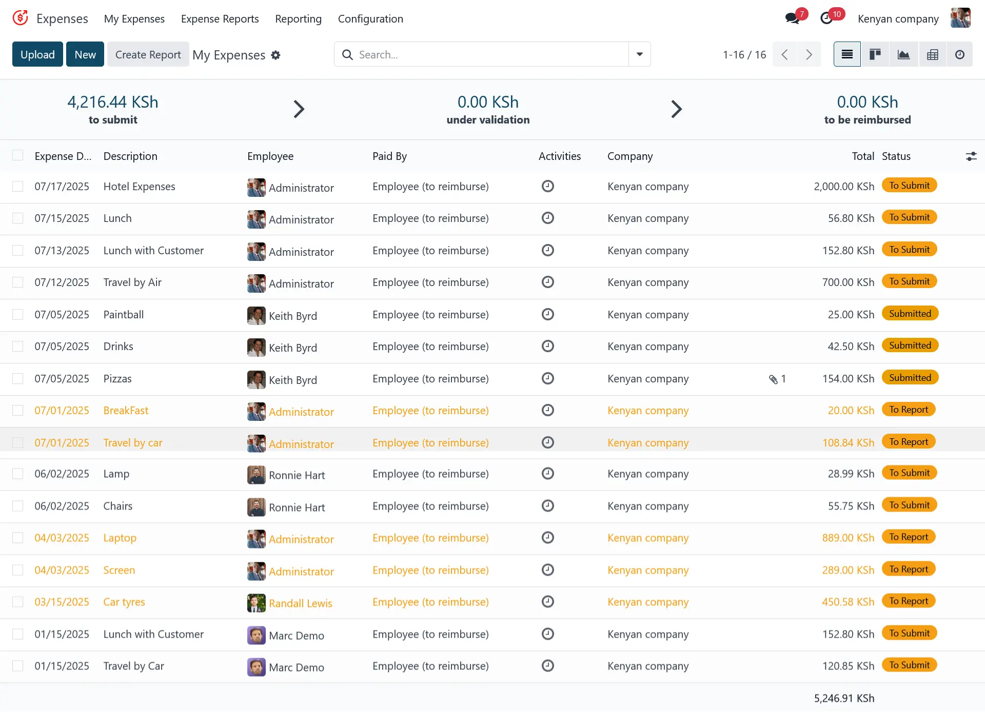Screen dimensions: 985x712
Task: Open optional columns adjust icon
Action: [x=971, y=156]
